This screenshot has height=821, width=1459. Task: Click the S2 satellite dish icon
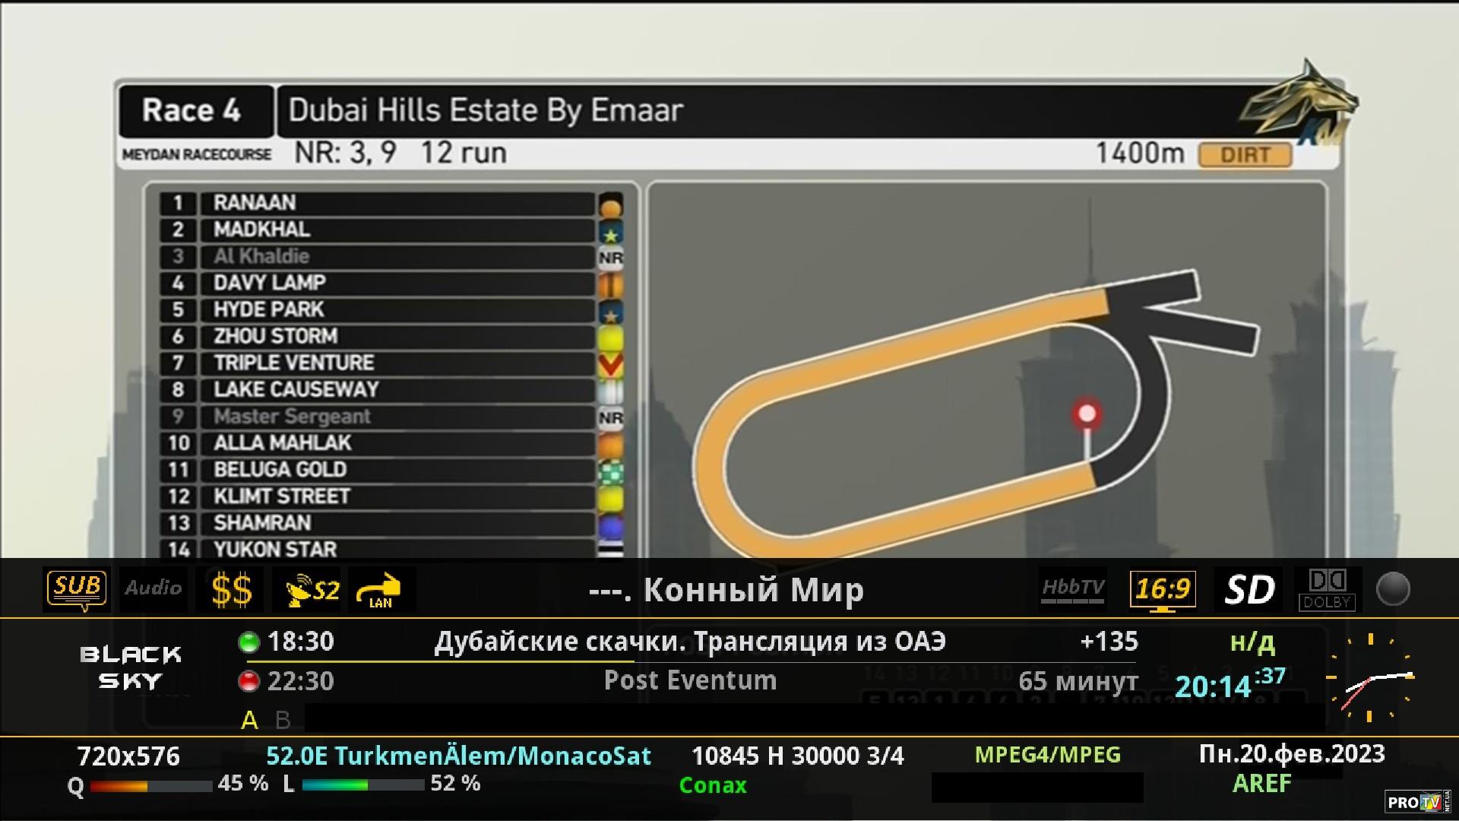tap(311, 590)
